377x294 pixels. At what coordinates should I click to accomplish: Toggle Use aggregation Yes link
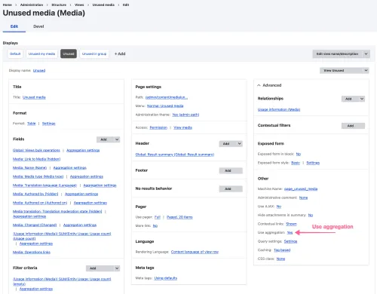(290, 232)
